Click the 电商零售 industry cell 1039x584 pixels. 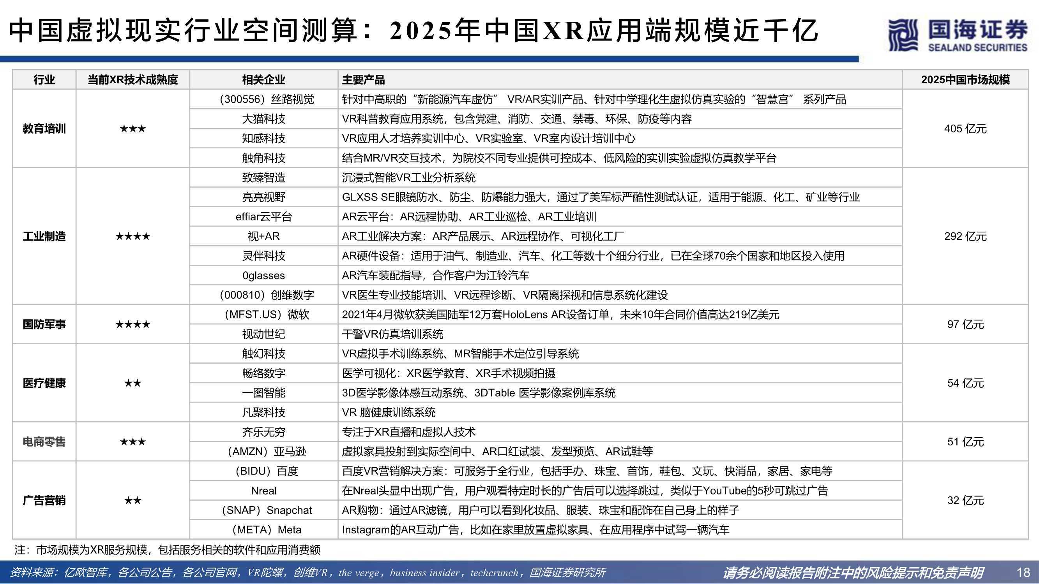click(44, 442)
